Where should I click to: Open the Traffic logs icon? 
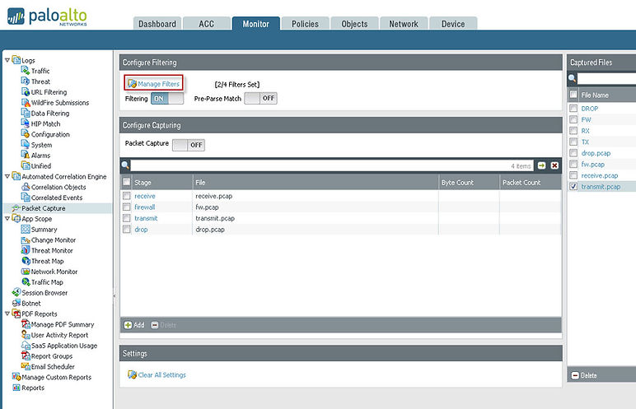pos(26,71)
